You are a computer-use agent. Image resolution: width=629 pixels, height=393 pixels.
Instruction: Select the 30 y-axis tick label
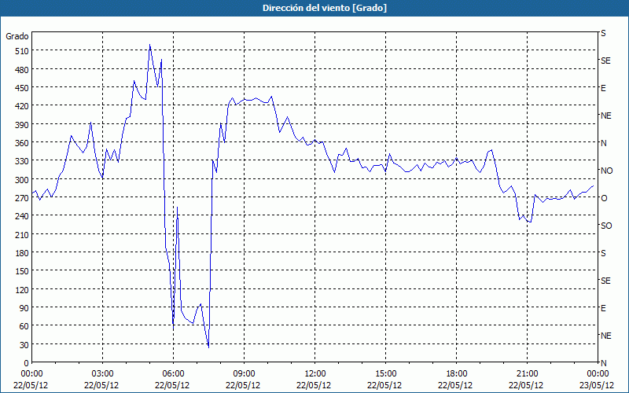click(x=24, y=345)
